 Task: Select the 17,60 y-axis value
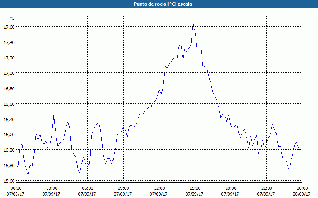pos(9,27)
